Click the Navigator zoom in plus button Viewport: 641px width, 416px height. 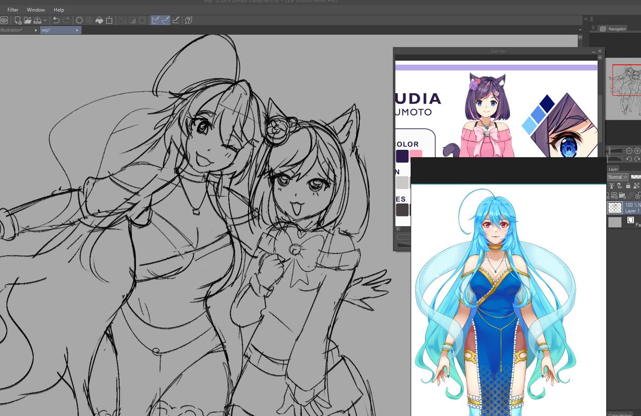[x=637, y=151]
